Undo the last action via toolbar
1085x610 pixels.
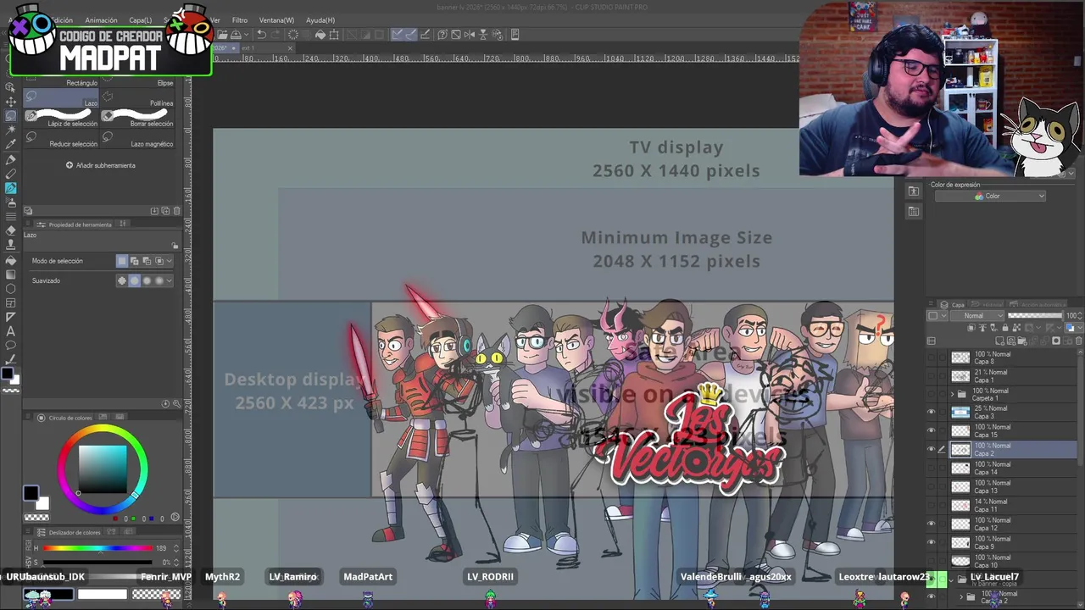tap(262, 35)
